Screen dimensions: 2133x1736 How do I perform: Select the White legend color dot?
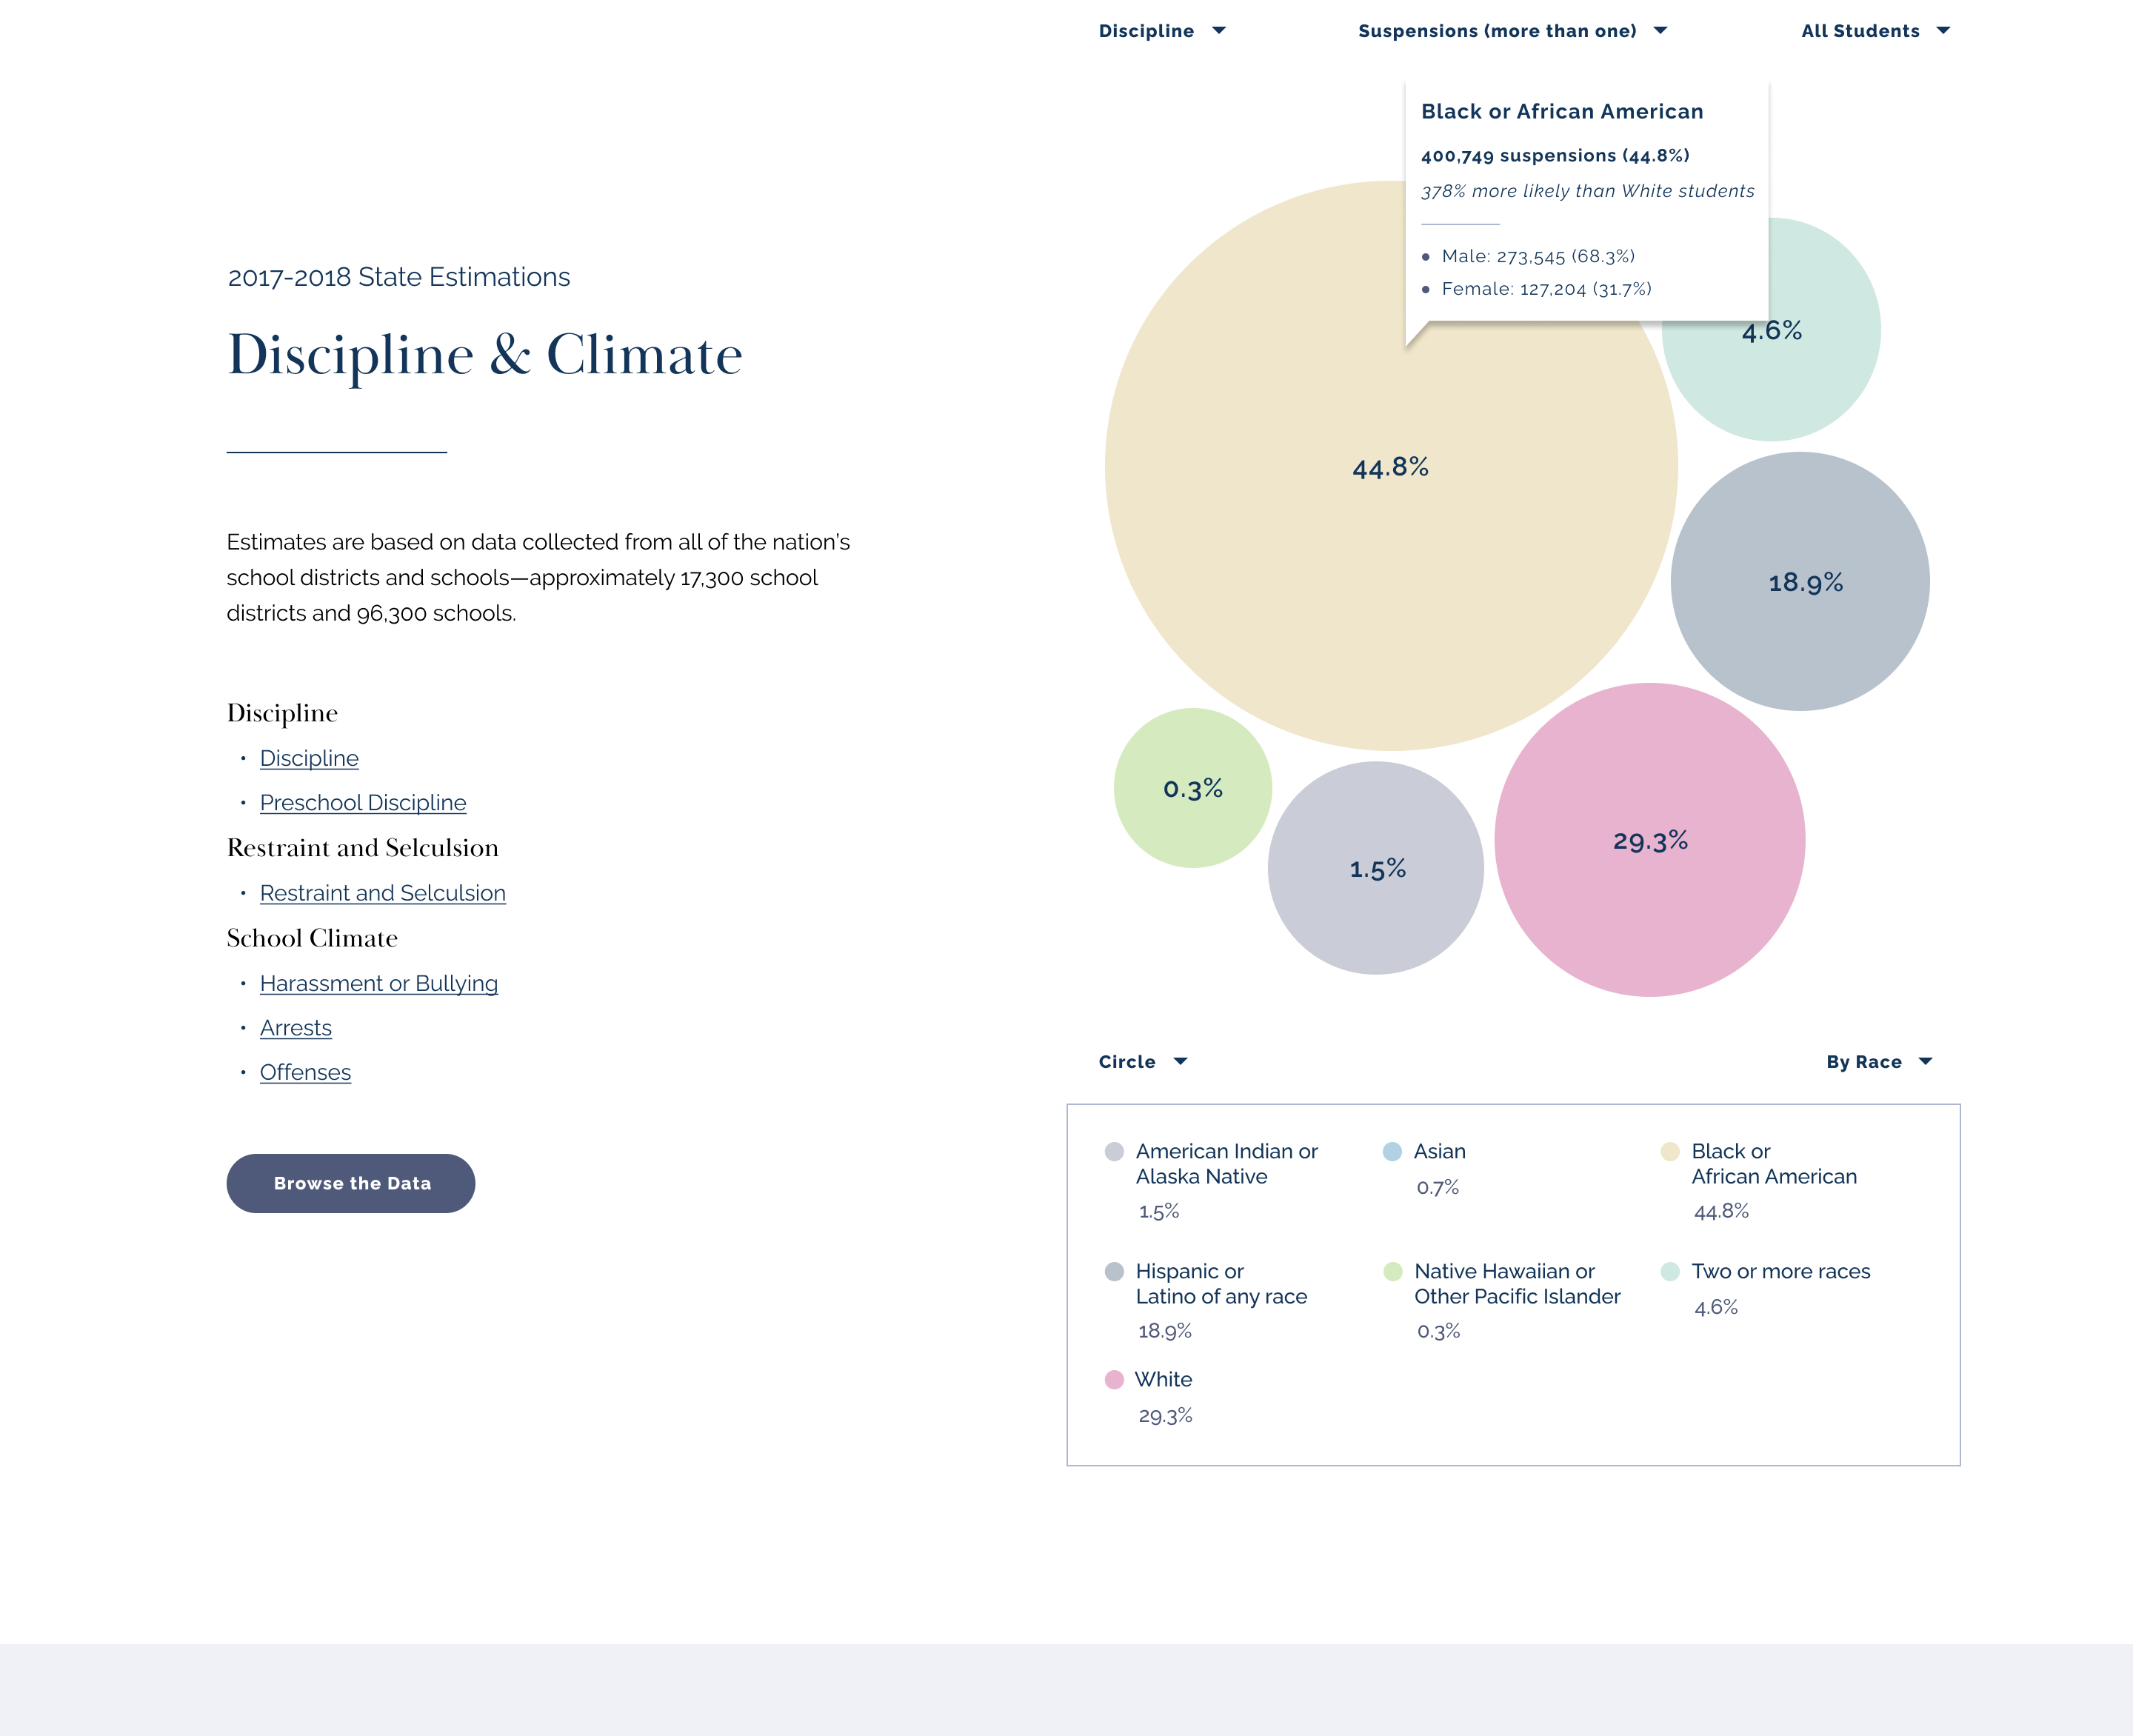(x=1113, y=1380)
